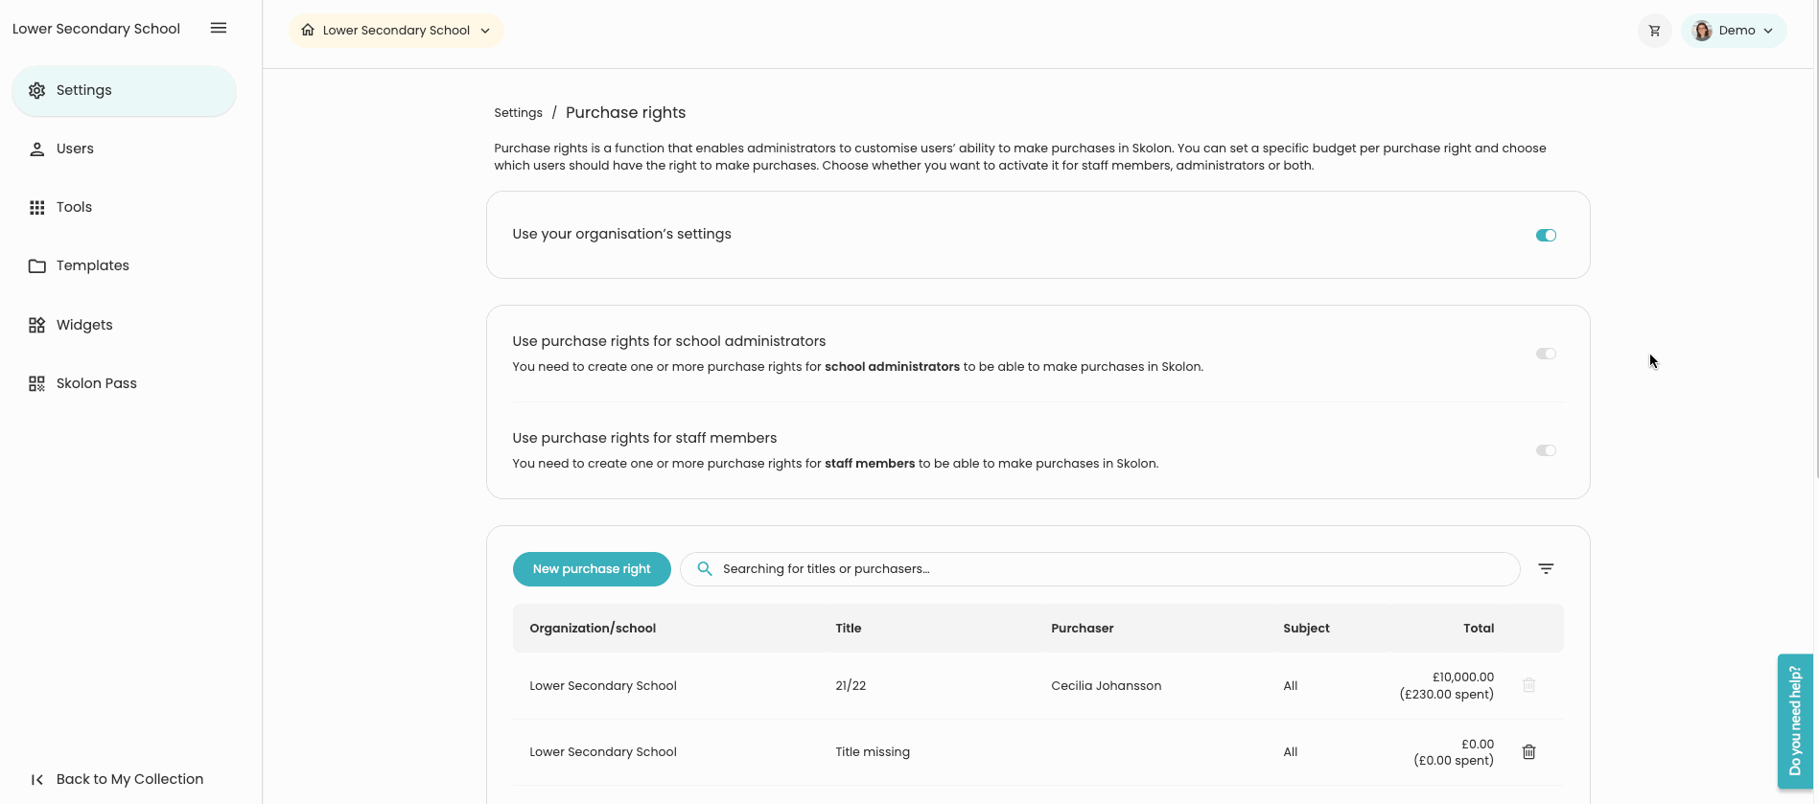Expand the Lower Secondary School dropdown

coord(485,31)
